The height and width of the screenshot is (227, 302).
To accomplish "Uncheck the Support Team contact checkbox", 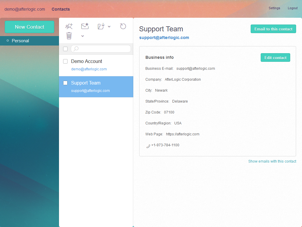I will 65,83.
